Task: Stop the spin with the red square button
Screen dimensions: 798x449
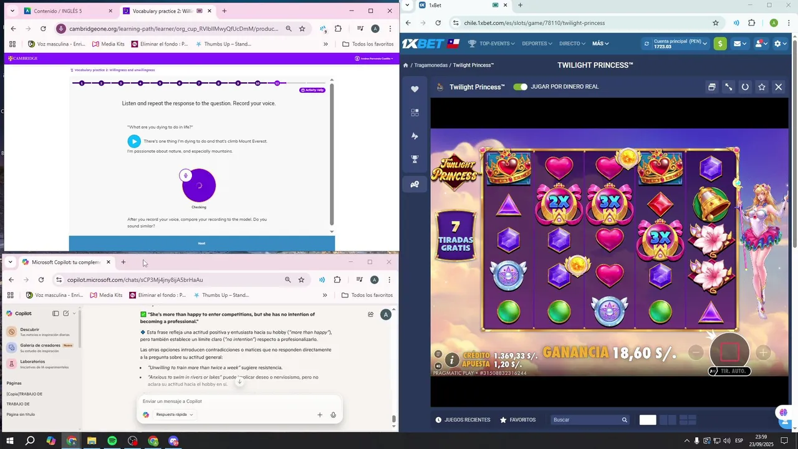Action: (x=729, y=352)
